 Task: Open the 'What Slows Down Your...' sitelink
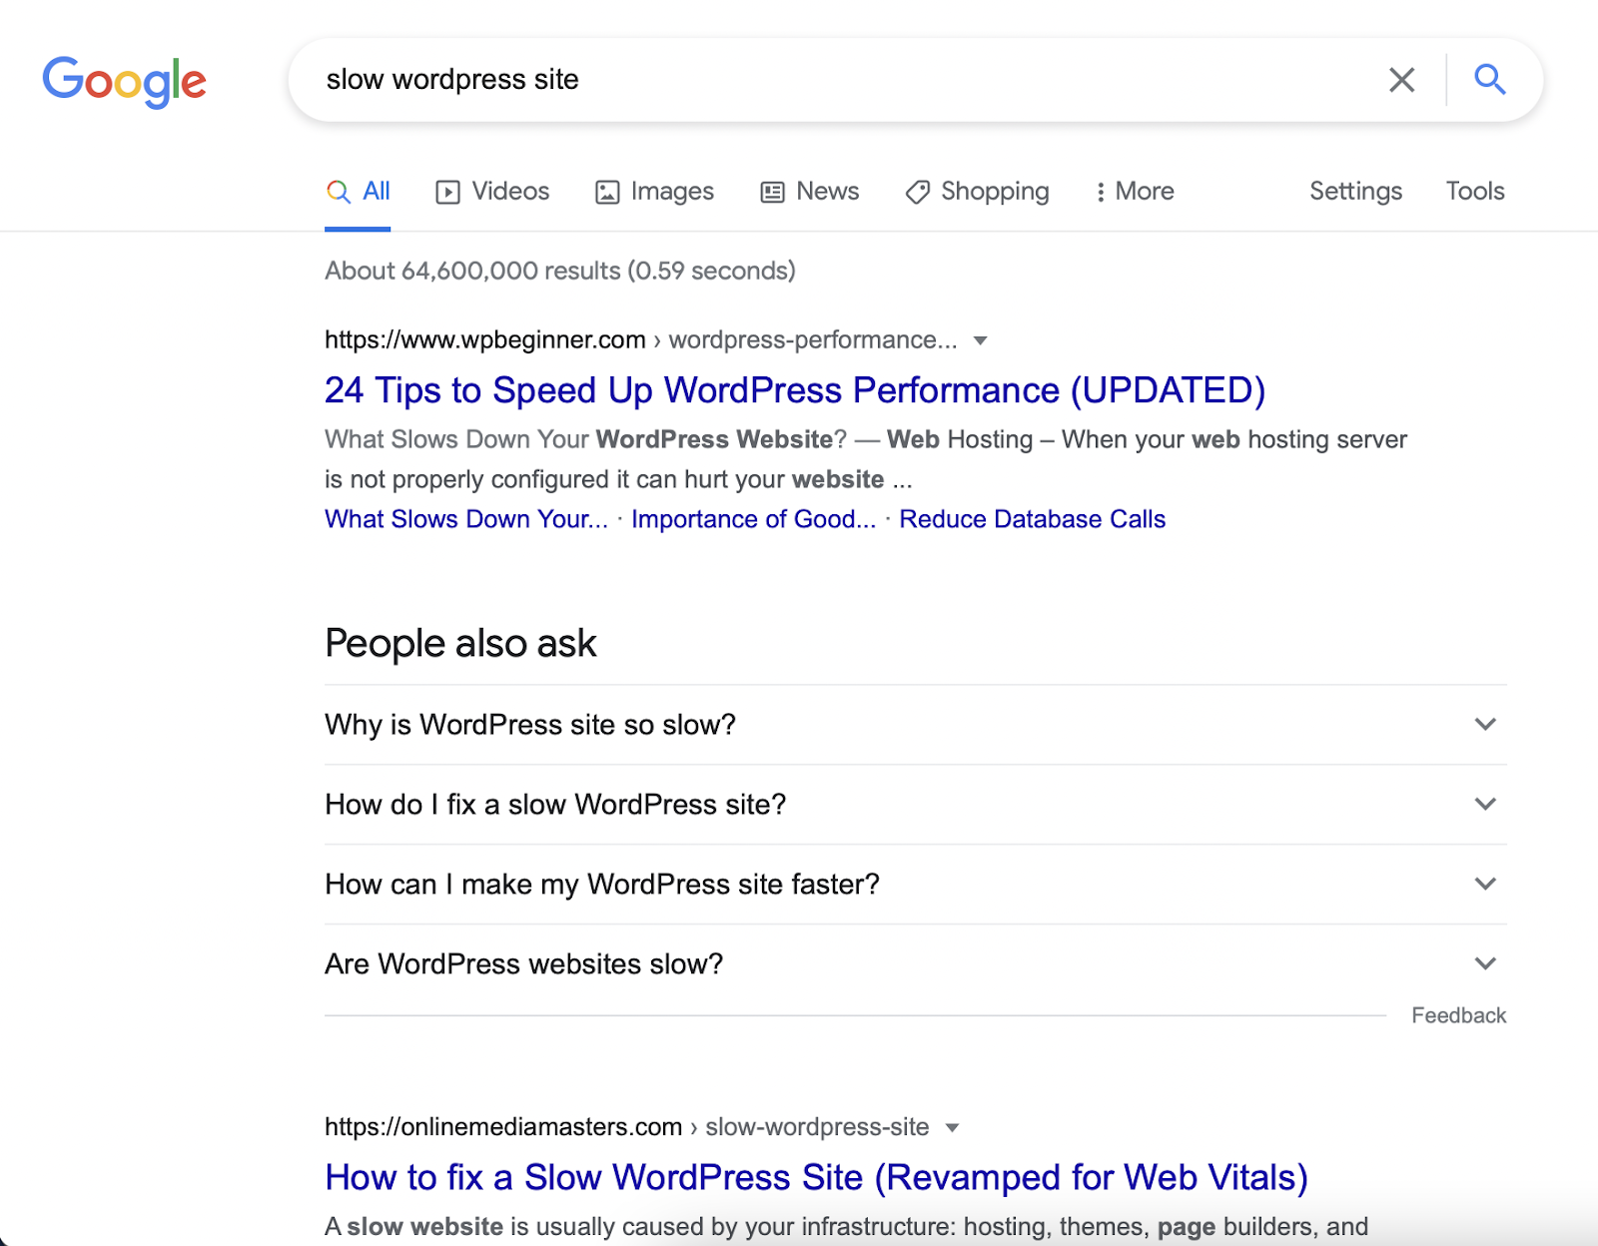coord(466,519)
